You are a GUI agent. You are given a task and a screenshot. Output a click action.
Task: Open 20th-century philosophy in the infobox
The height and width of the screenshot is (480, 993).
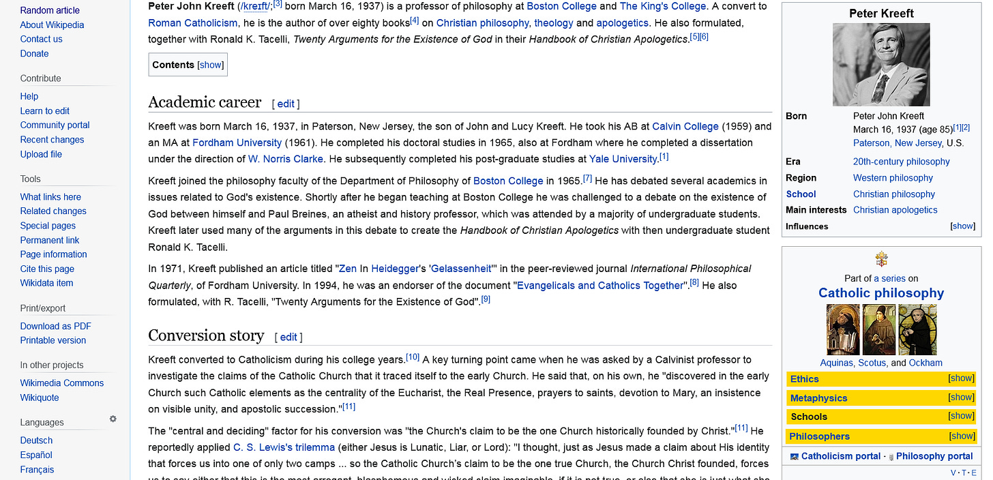901,162
